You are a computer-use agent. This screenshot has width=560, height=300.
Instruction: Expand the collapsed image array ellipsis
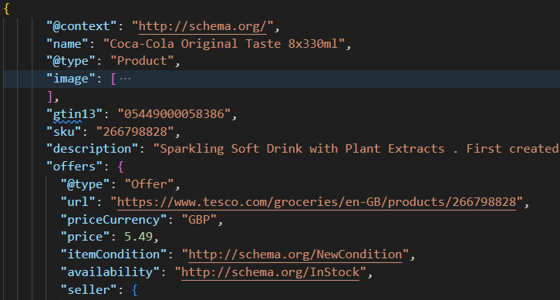point(125,79)
